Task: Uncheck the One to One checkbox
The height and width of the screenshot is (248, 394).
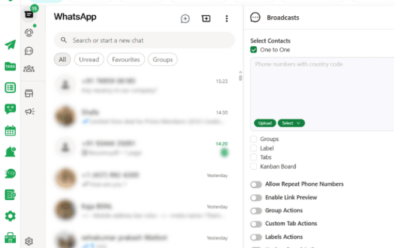Action: click(x=253, y=50)
